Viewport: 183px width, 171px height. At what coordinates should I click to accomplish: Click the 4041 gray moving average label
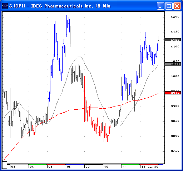click(173, 64)
